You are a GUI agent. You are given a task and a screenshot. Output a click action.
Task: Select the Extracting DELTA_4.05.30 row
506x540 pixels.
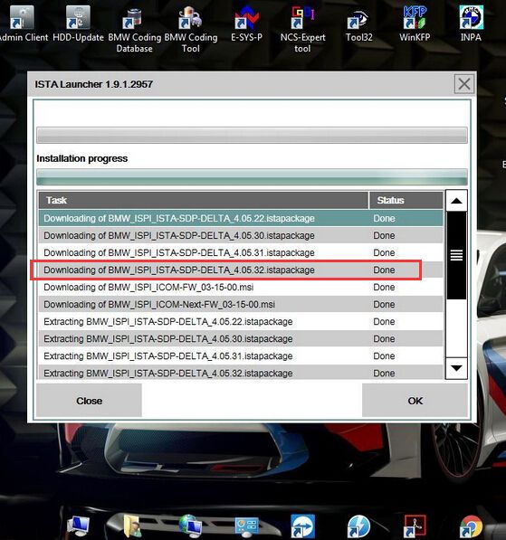click(x=241, y=339)
